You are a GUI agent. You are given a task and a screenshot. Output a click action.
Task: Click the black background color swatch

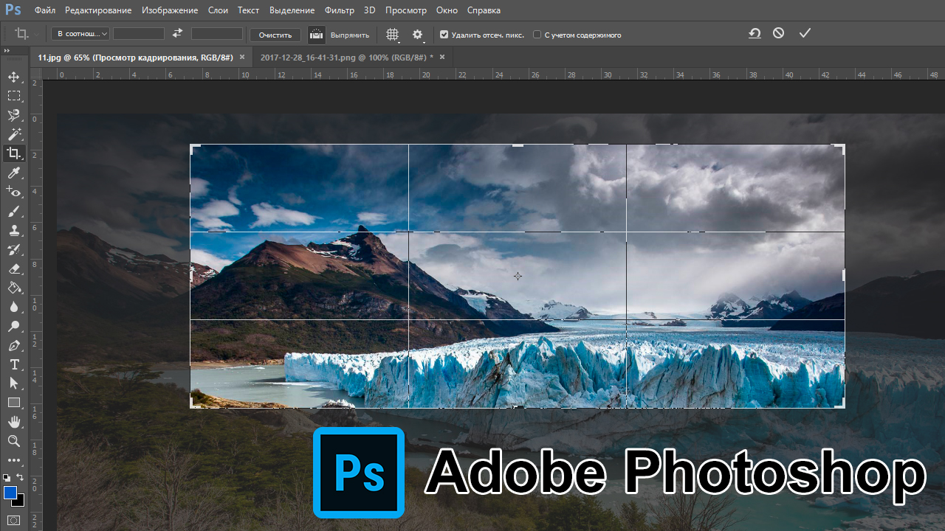point(20,502)
